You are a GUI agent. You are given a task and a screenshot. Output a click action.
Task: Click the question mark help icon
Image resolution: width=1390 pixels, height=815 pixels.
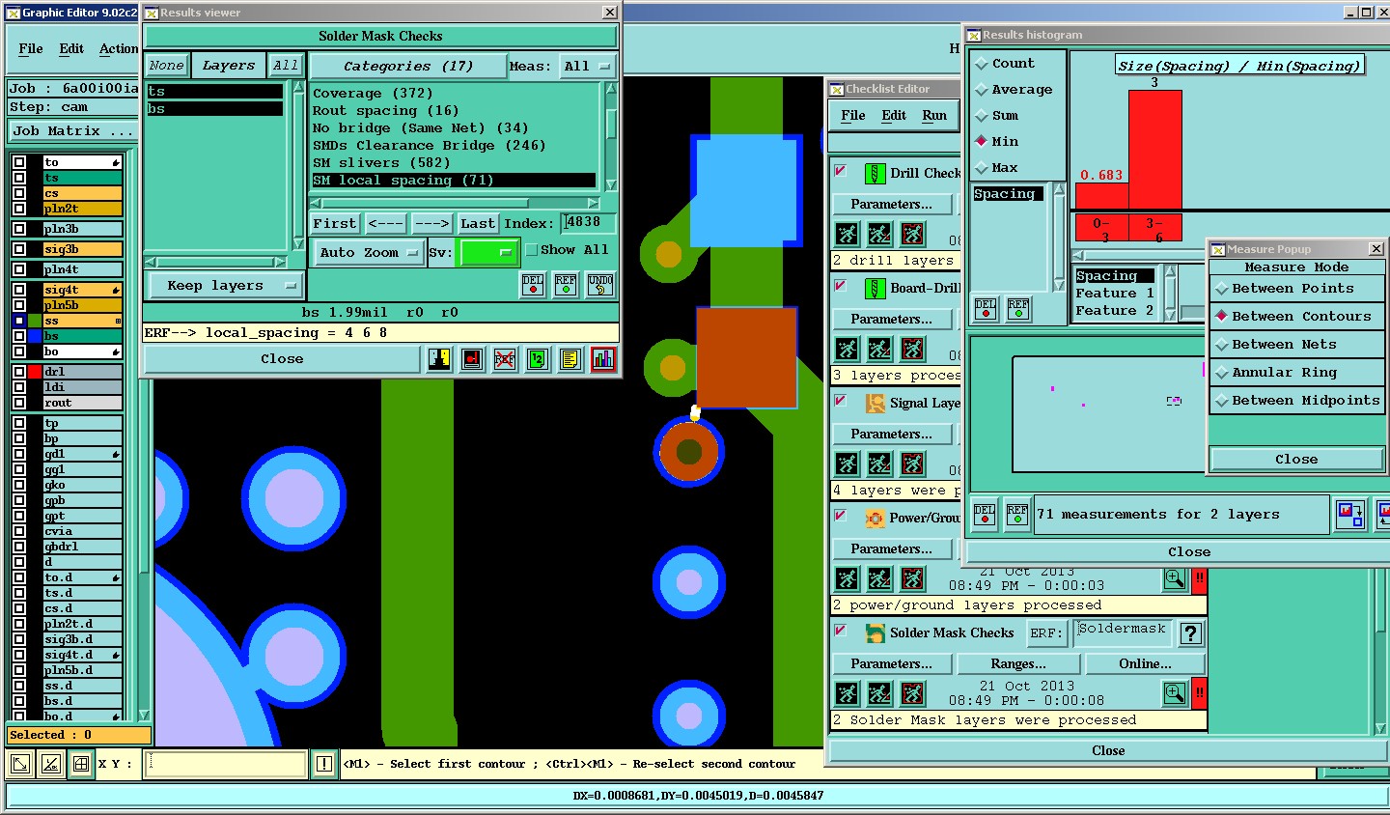[1191, 633]
